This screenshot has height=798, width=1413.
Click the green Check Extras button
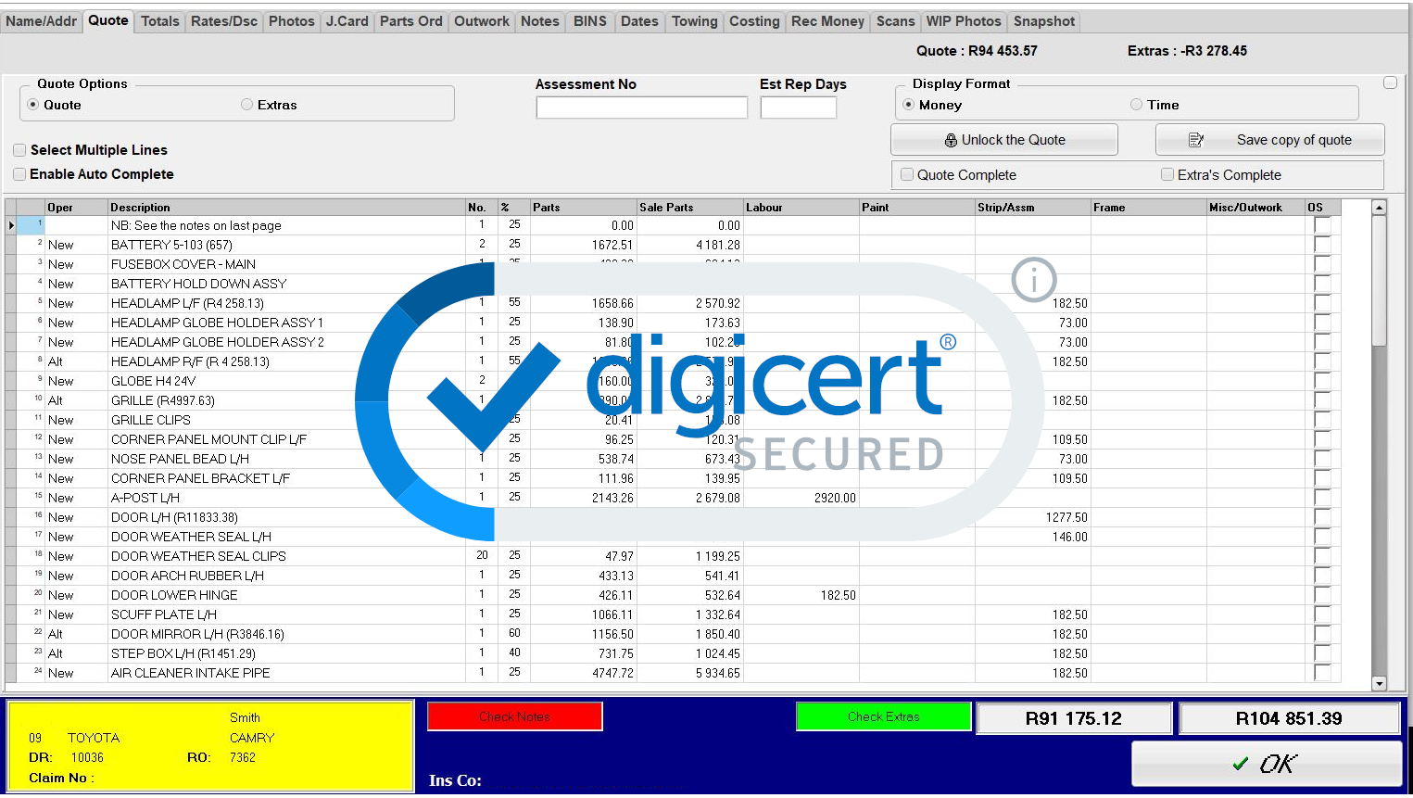(x=883, y=716)
